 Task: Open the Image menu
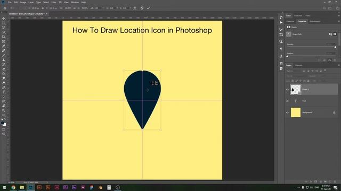pos(23,2)
